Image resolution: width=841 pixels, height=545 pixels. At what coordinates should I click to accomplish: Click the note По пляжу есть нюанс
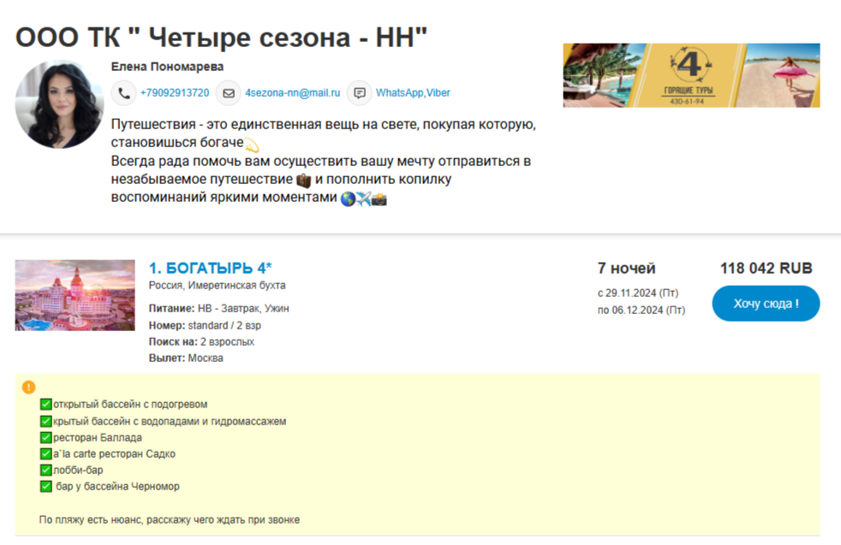pyautogui.click(x=170, y=520)
